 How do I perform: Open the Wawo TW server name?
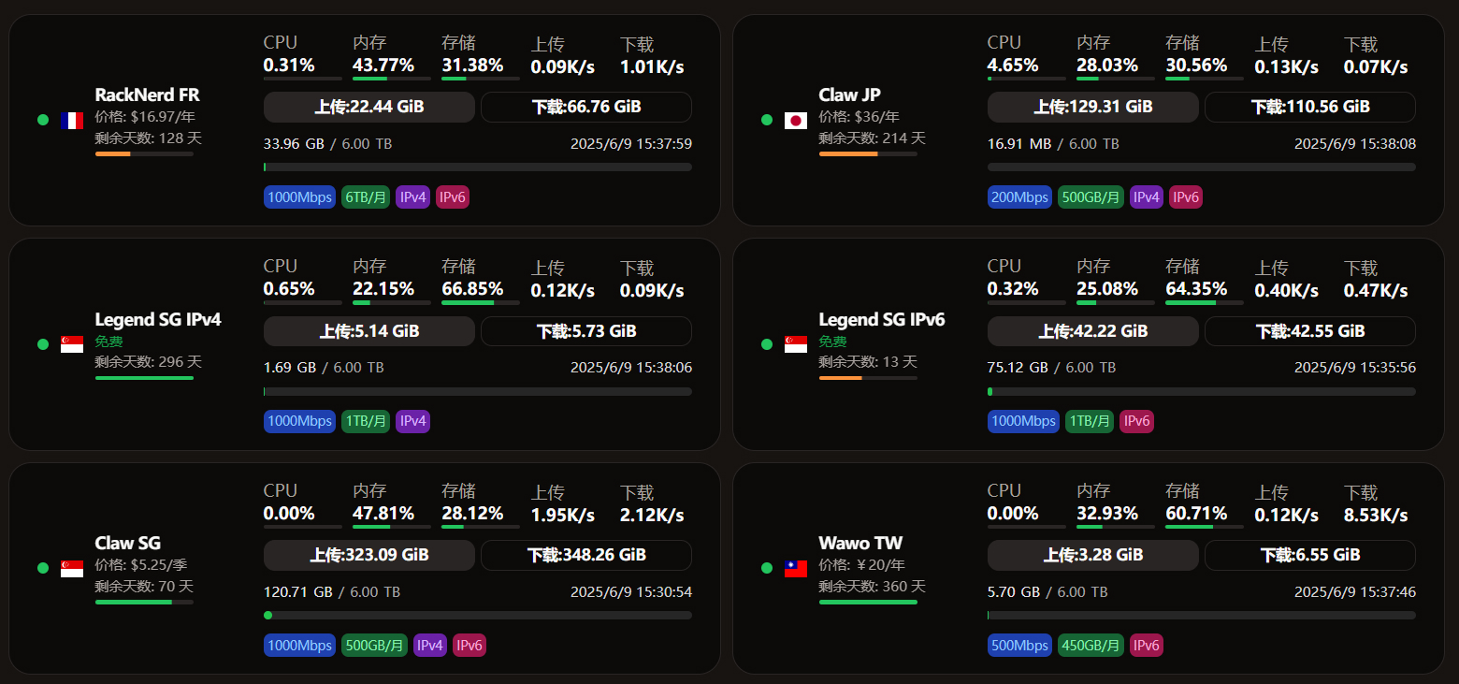(860, 544)
